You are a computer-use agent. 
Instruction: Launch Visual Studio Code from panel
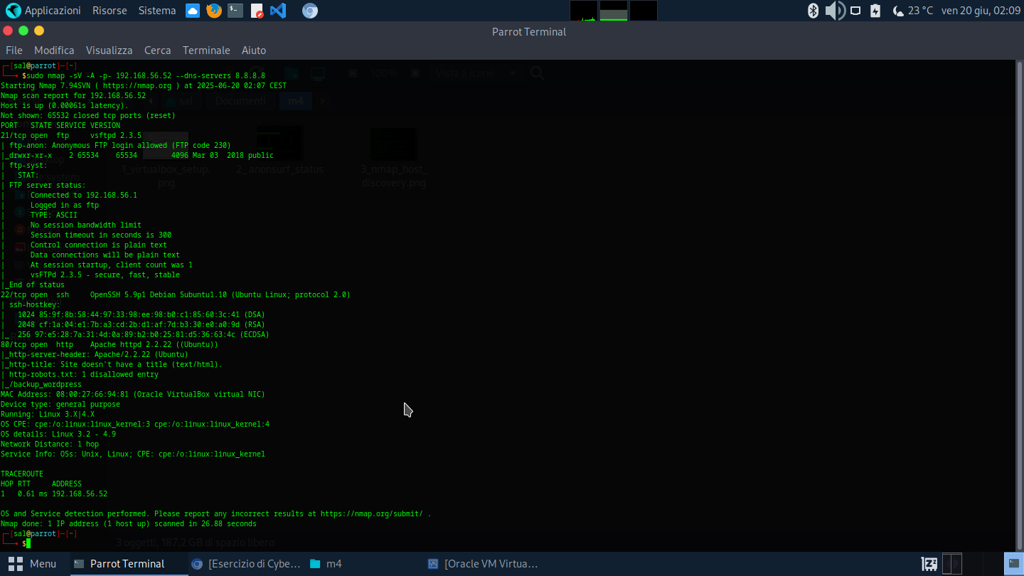(x=278, y=11)
